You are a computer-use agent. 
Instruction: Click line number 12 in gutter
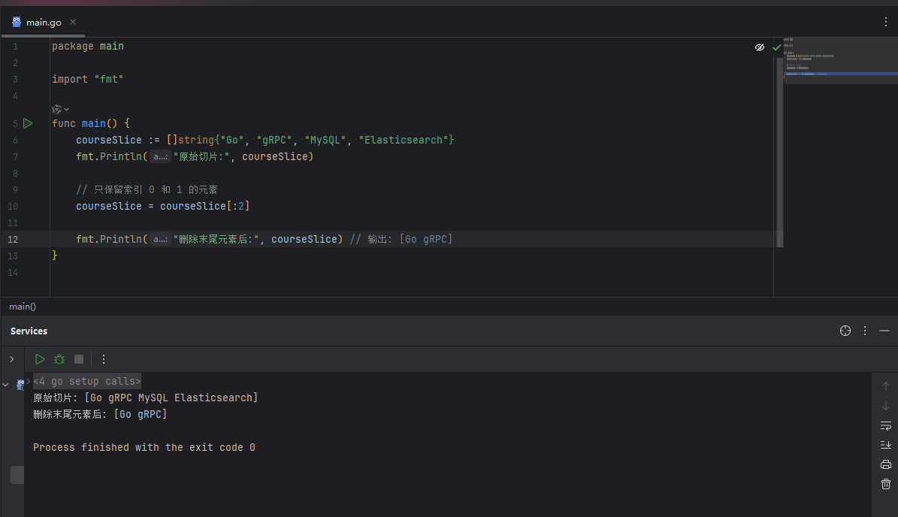(13, 239)
